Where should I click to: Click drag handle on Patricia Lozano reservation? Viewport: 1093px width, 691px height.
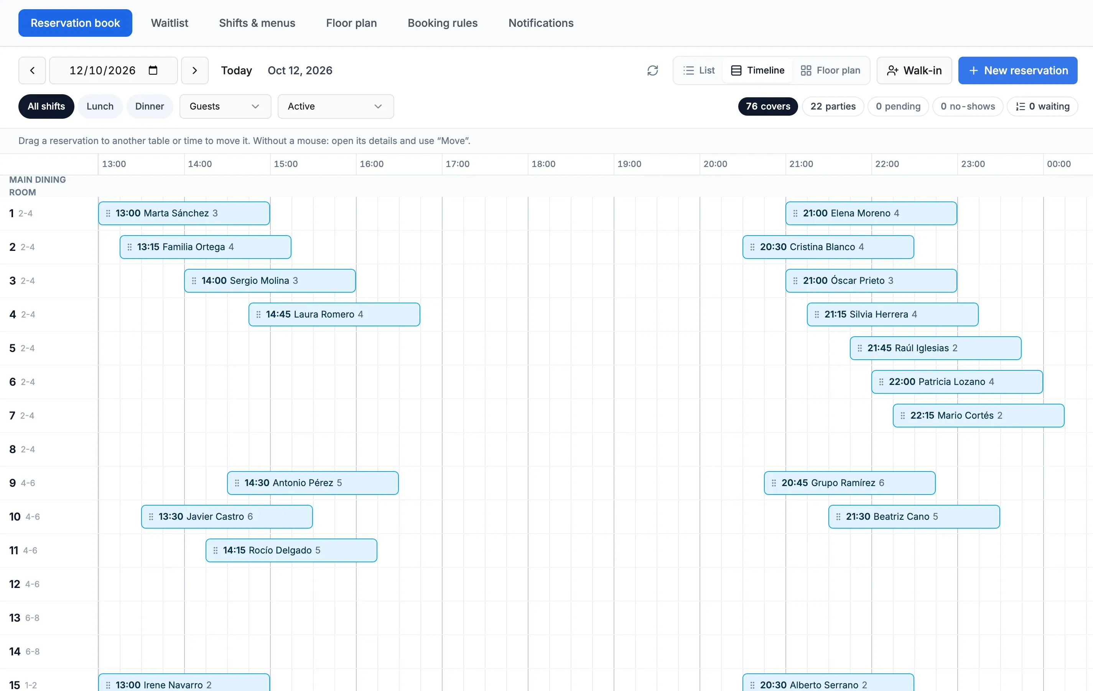[881, 382]
